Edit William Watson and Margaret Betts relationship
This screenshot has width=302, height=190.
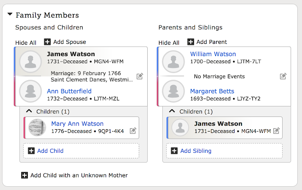[x=283, y=76]
